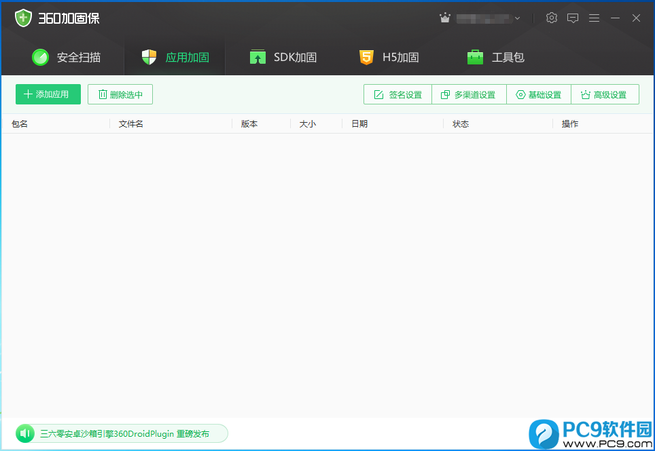Expand the account name dropdown arrow
The height and width of the screenshot is (451, 655).
(517, 18)
